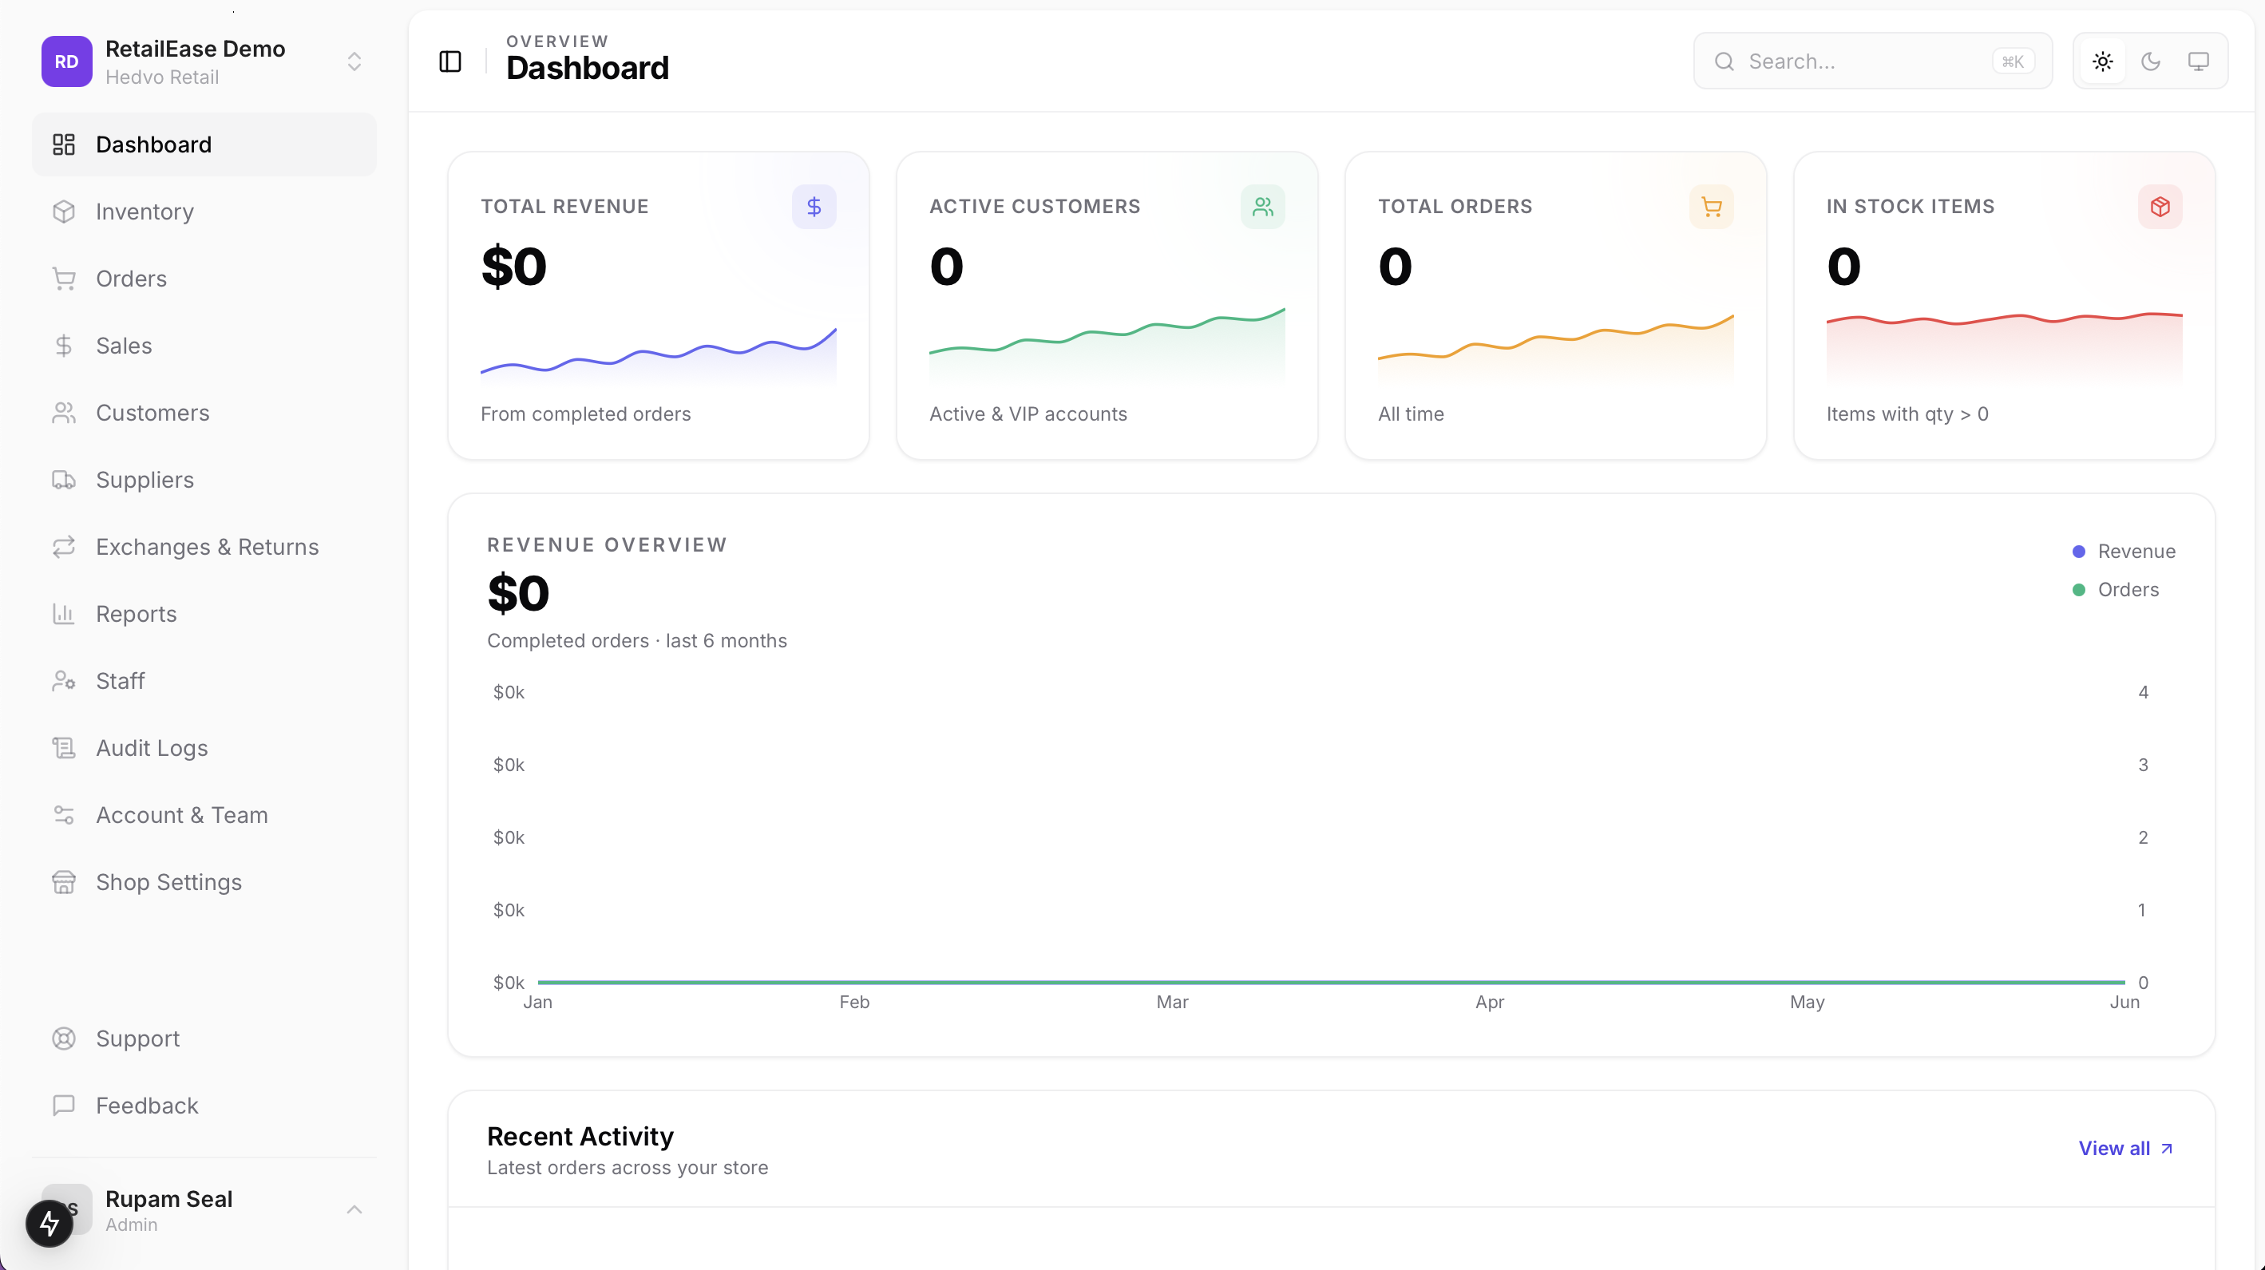Toggle the Revenue series in chart legend
This screenshot has height=1270, width=2265.
tap(2124, 551)
